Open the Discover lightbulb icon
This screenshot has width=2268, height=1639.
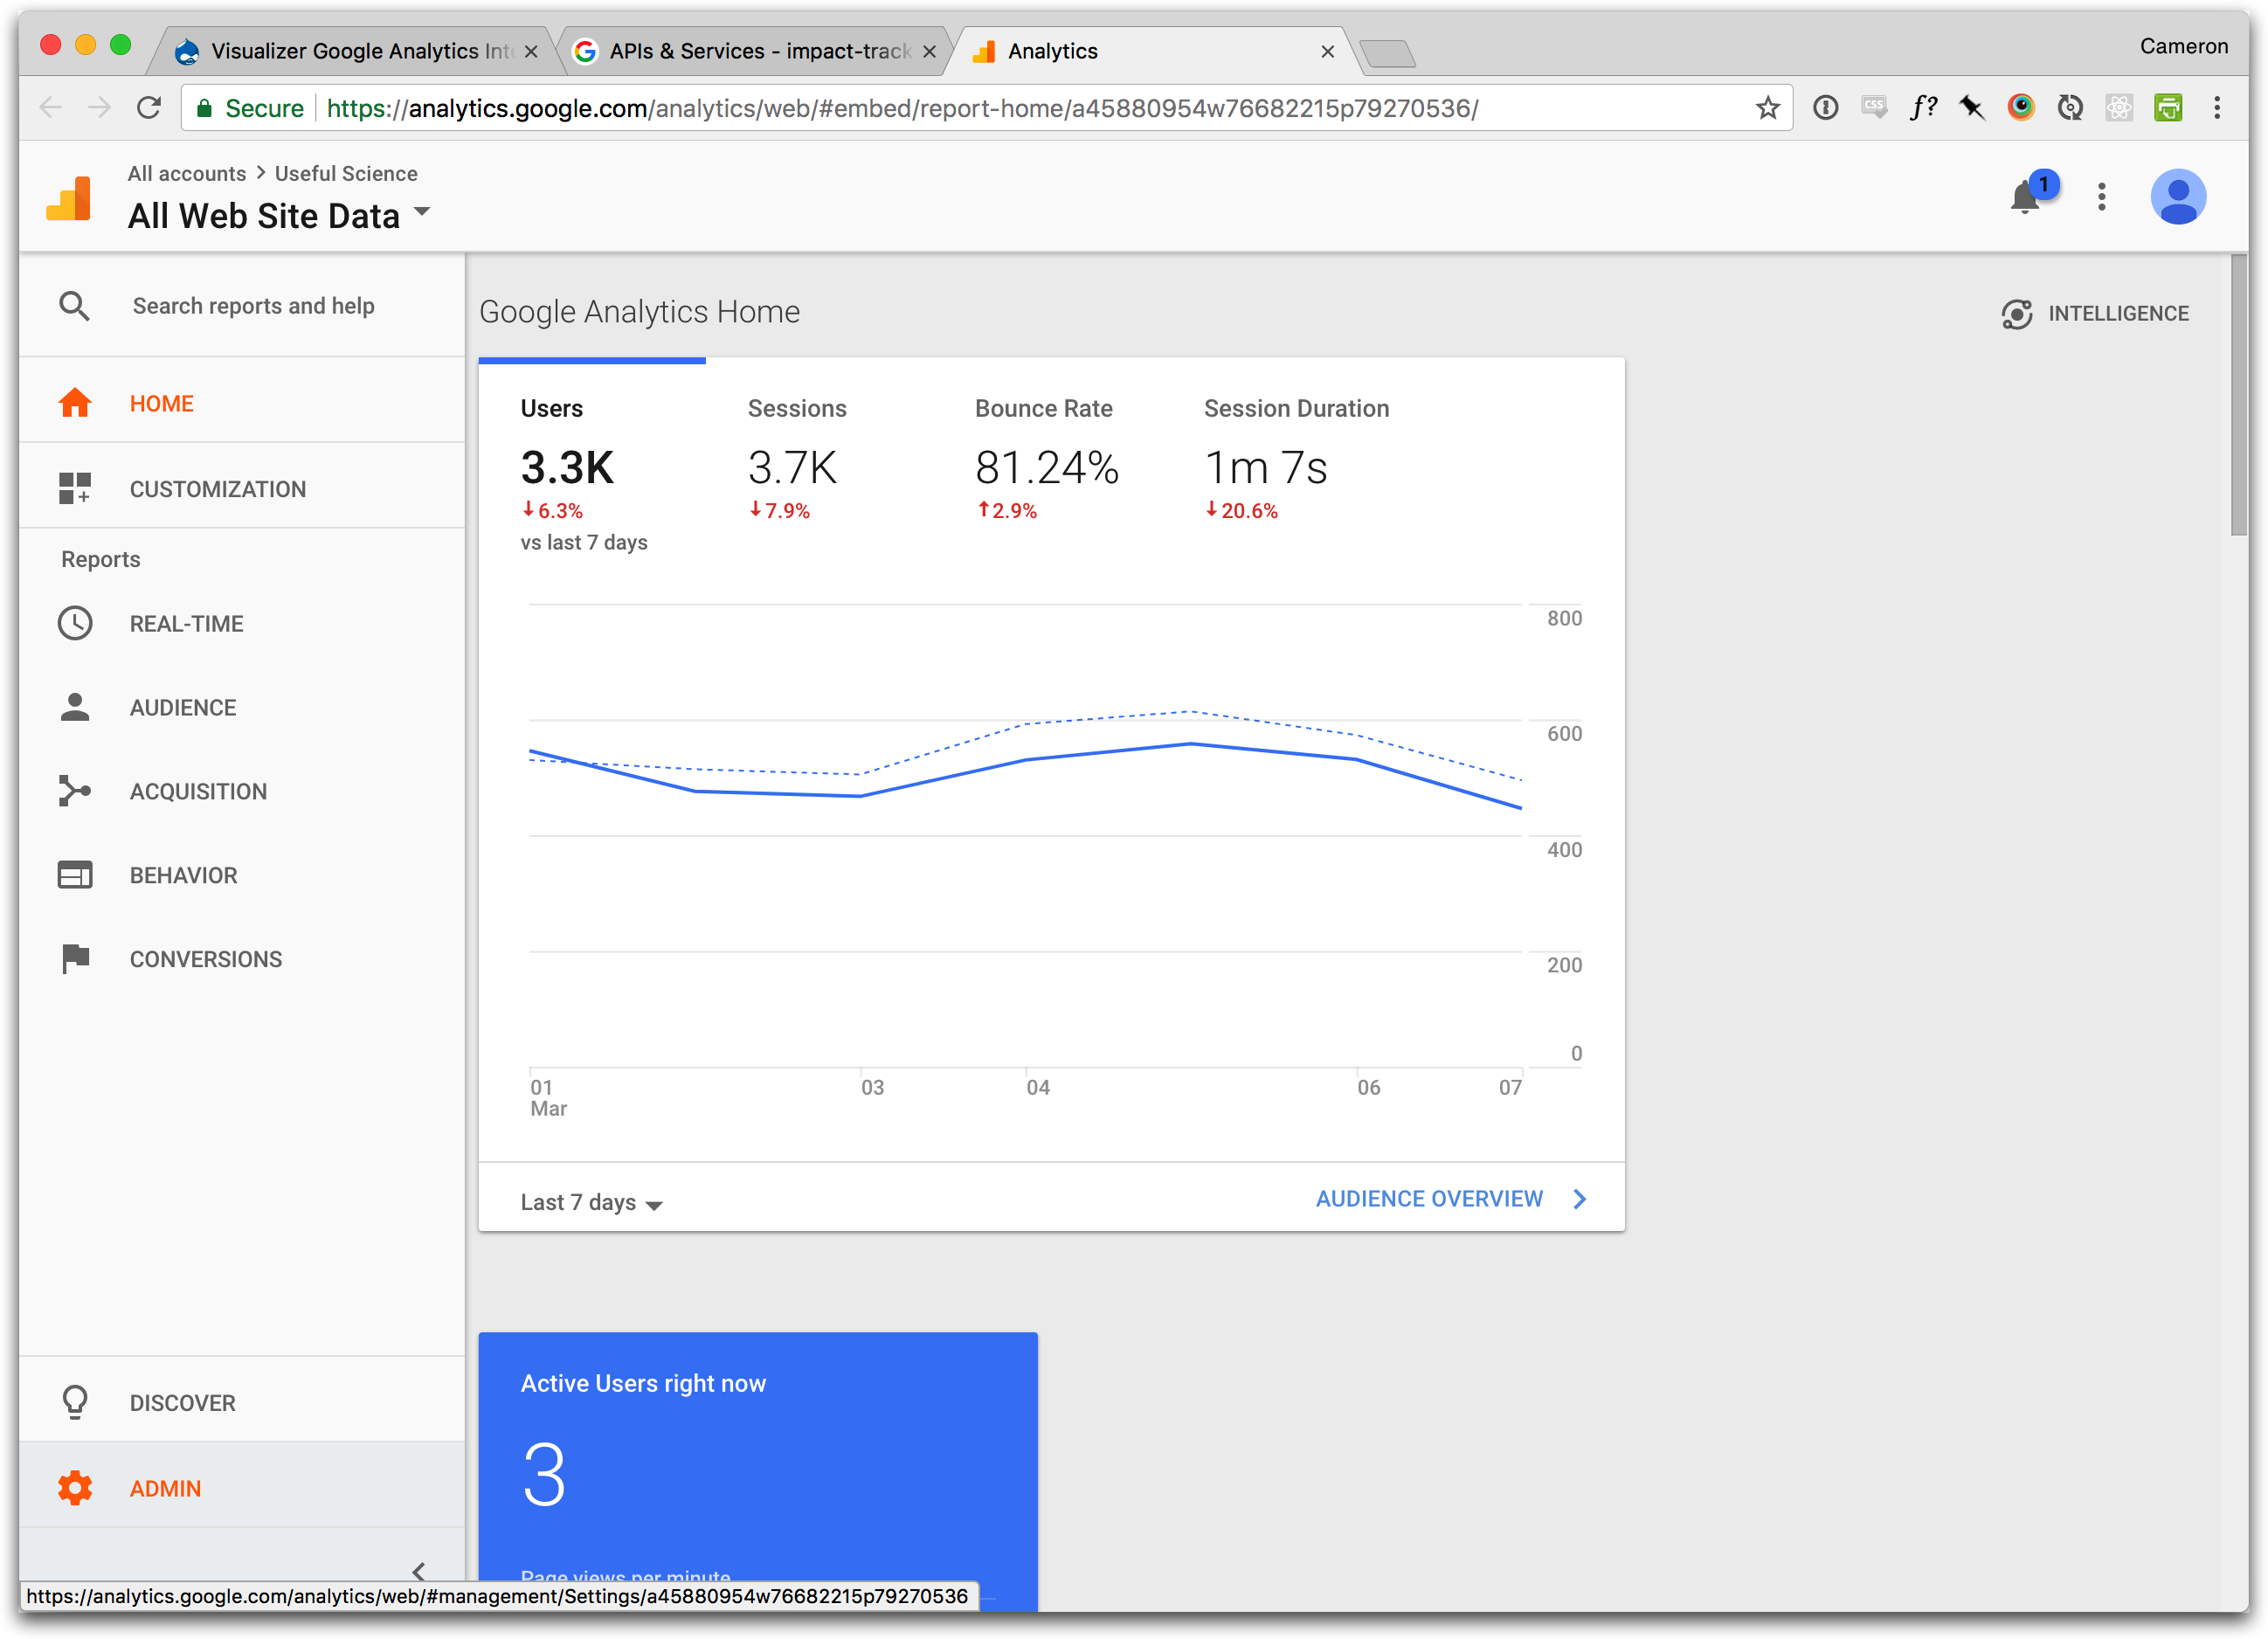click(75, 1402)
